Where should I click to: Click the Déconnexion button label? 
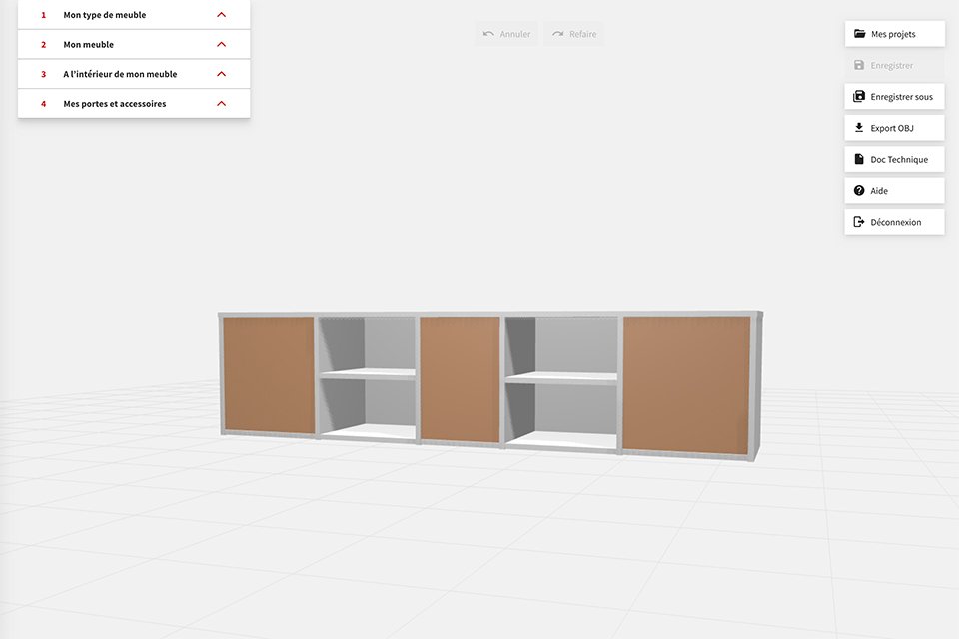tap(895, 222)
